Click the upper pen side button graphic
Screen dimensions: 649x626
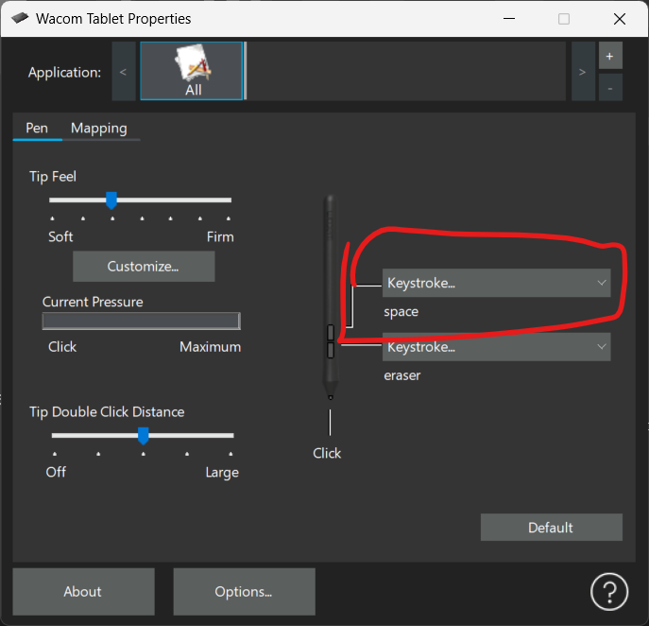pos(331,333)
